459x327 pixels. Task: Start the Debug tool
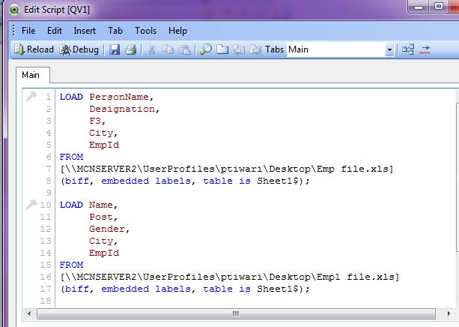79,49
